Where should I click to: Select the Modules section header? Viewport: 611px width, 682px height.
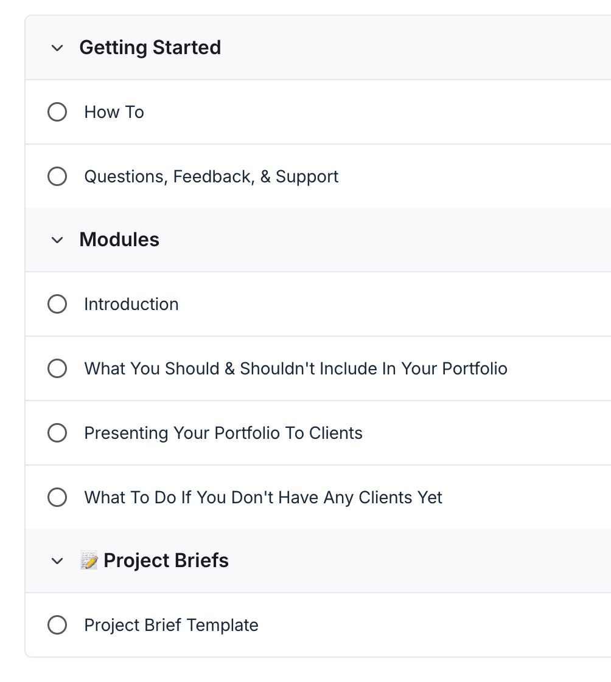tap(119, 239)
